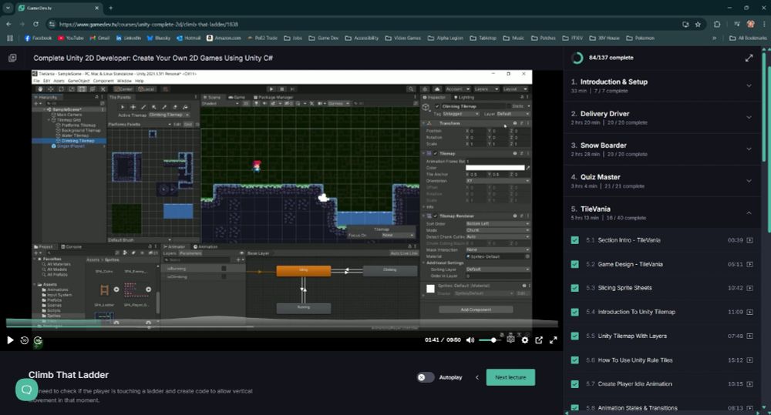Expand the curriculum sidebar arrows icon
This screenshot has width=771, height=415.
pos(749,58)
